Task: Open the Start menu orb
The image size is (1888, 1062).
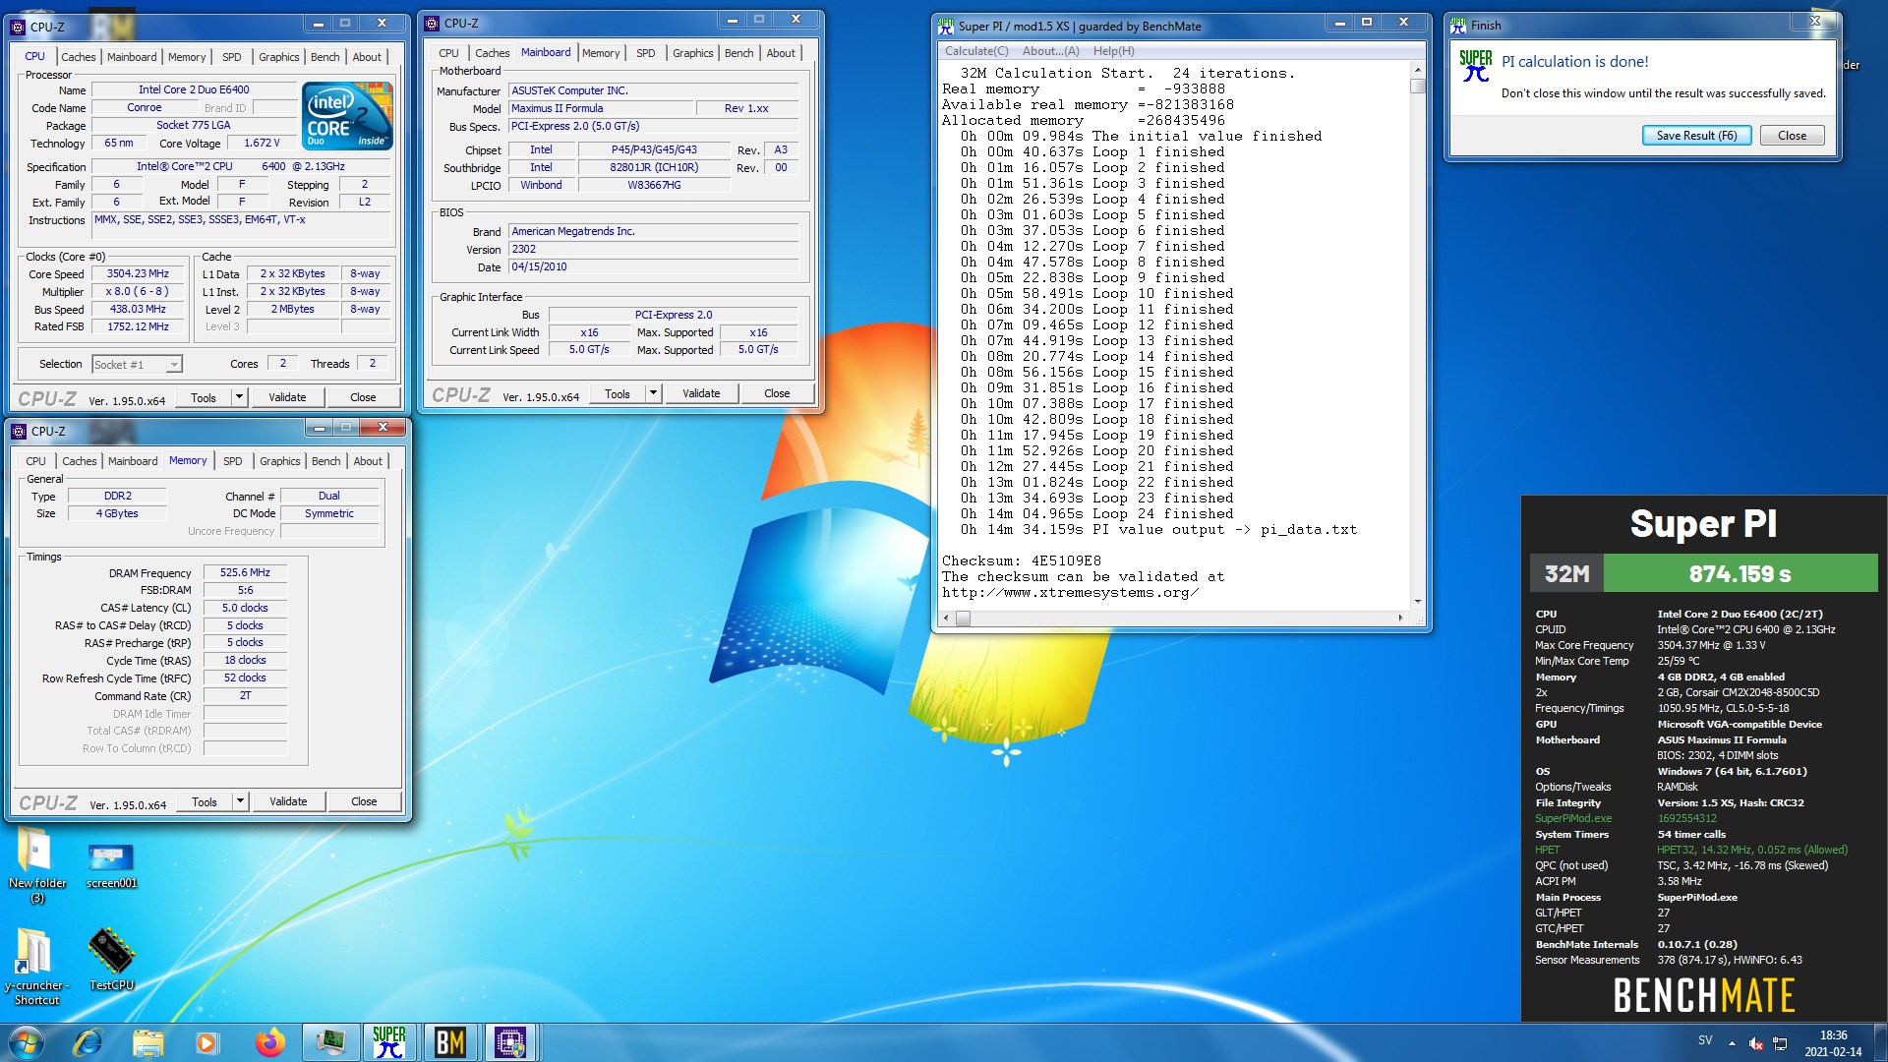Action: pos(27,1042)
